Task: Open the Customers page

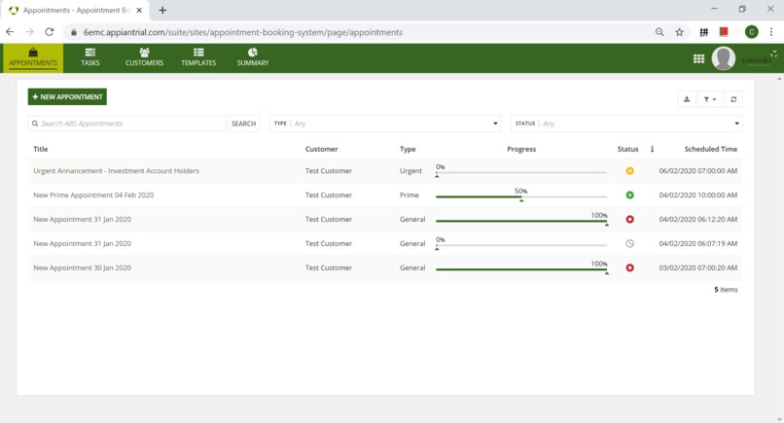Action: (x=144, y=58)
